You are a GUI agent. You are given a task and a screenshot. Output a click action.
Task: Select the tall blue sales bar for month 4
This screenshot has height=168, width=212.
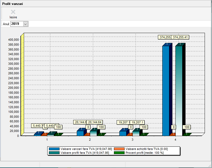click(x=166, y=90)
